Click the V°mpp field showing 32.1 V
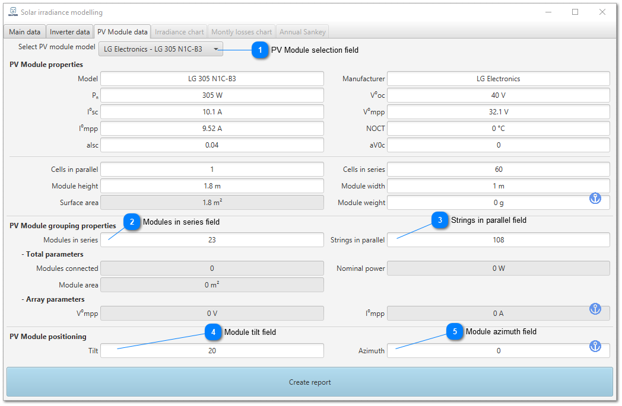The height and width of the screenshot is (406, 622). [x=499, y=111]
